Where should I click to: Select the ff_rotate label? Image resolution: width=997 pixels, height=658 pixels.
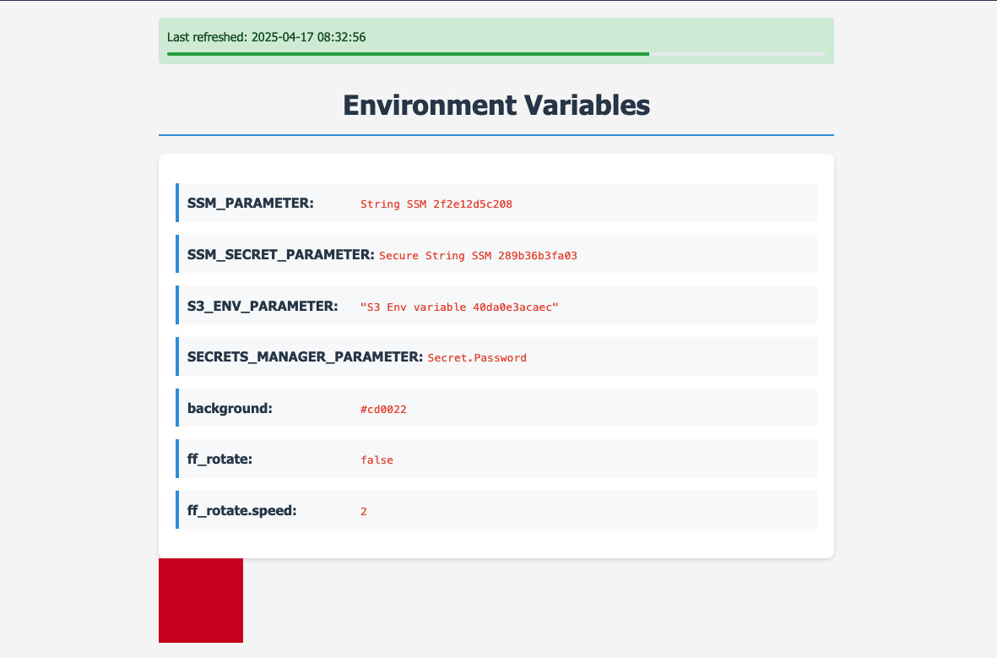[220, 460]
